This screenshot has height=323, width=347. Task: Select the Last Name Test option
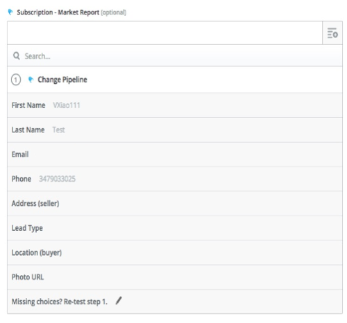(x=175, y=130)
